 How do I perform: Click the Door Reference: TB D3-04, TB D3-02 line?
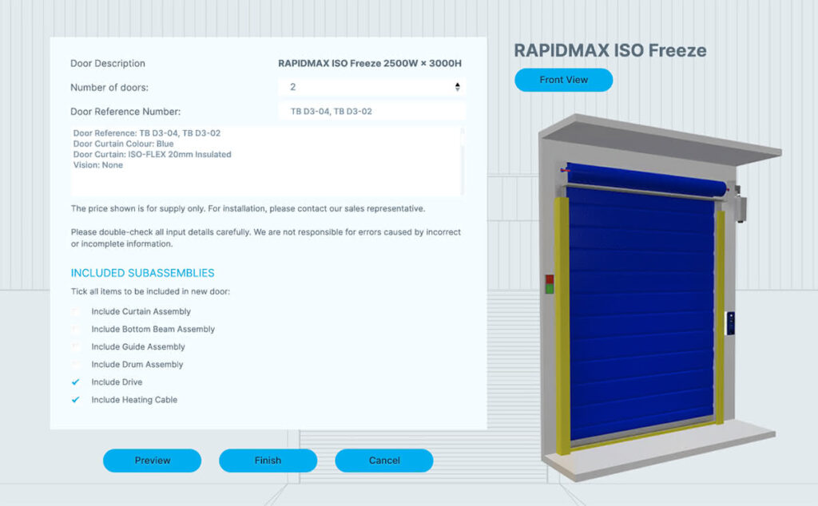tap(147, 133)
